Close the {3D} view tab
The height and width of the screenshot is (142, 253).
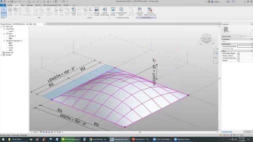(45, 24)
